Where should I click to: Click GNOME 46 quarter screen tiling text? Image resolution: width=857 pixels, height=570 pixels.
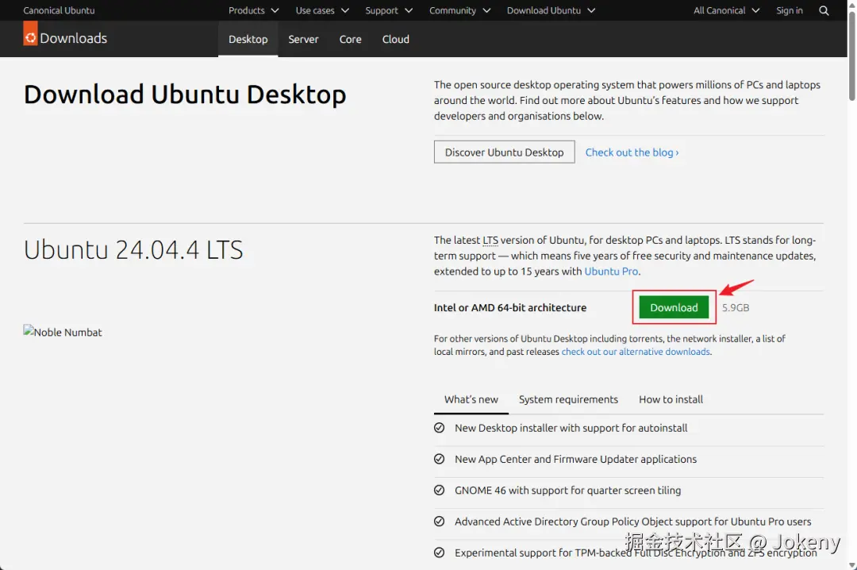(568, 491)
